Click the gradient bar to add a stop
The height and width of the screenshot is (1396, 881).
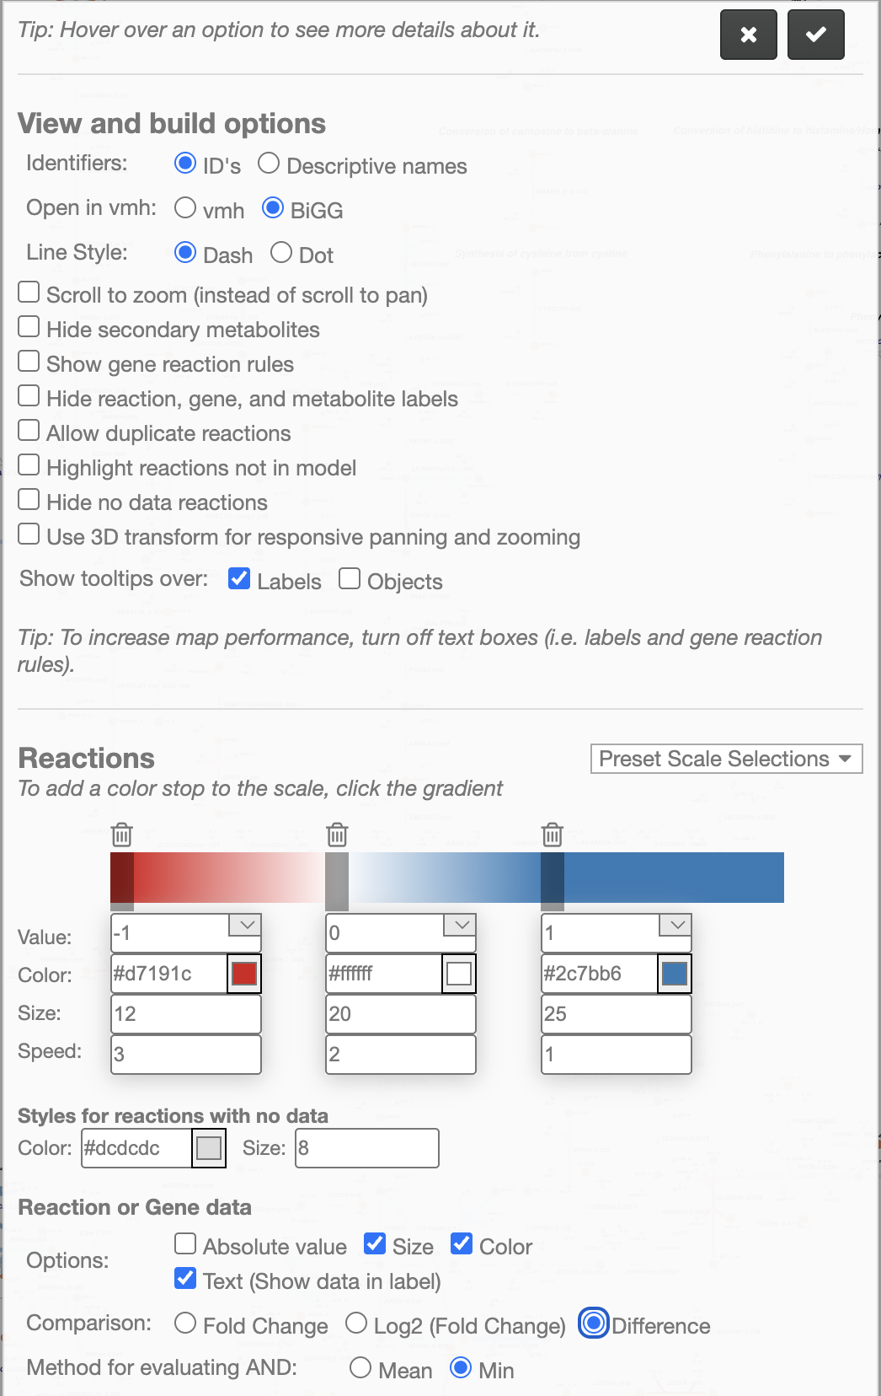(x=447, y=878)
